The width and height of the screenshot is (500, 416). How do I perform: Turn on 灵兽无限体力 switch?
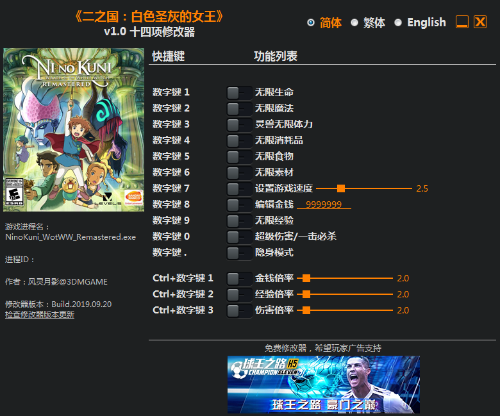(x=239, y=125)
